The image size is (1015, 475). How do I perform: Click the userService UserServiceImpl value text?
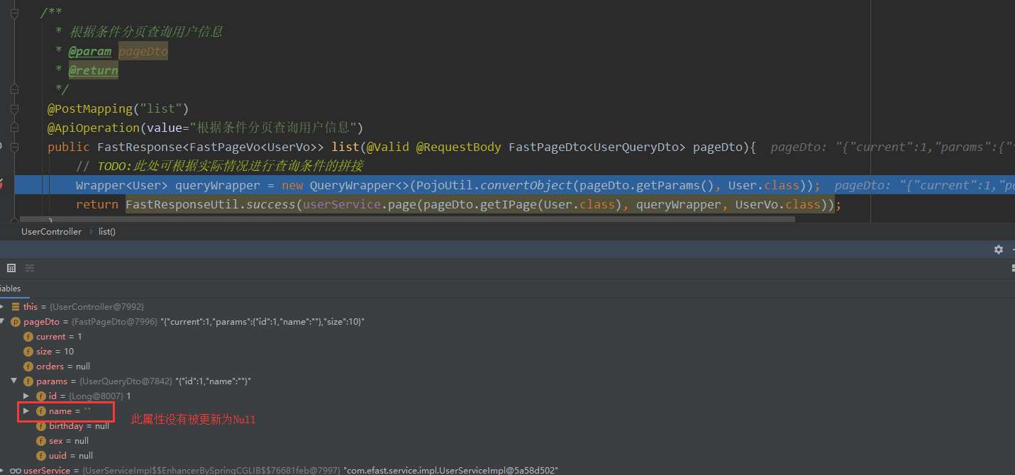pyautogui.click(x=211, y=471)
